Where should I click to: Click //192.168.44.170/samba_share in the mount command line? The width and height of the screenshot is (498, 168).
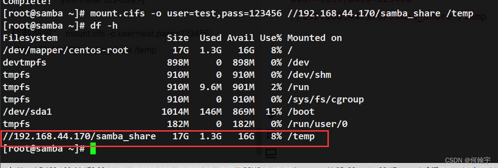[363, 14]
